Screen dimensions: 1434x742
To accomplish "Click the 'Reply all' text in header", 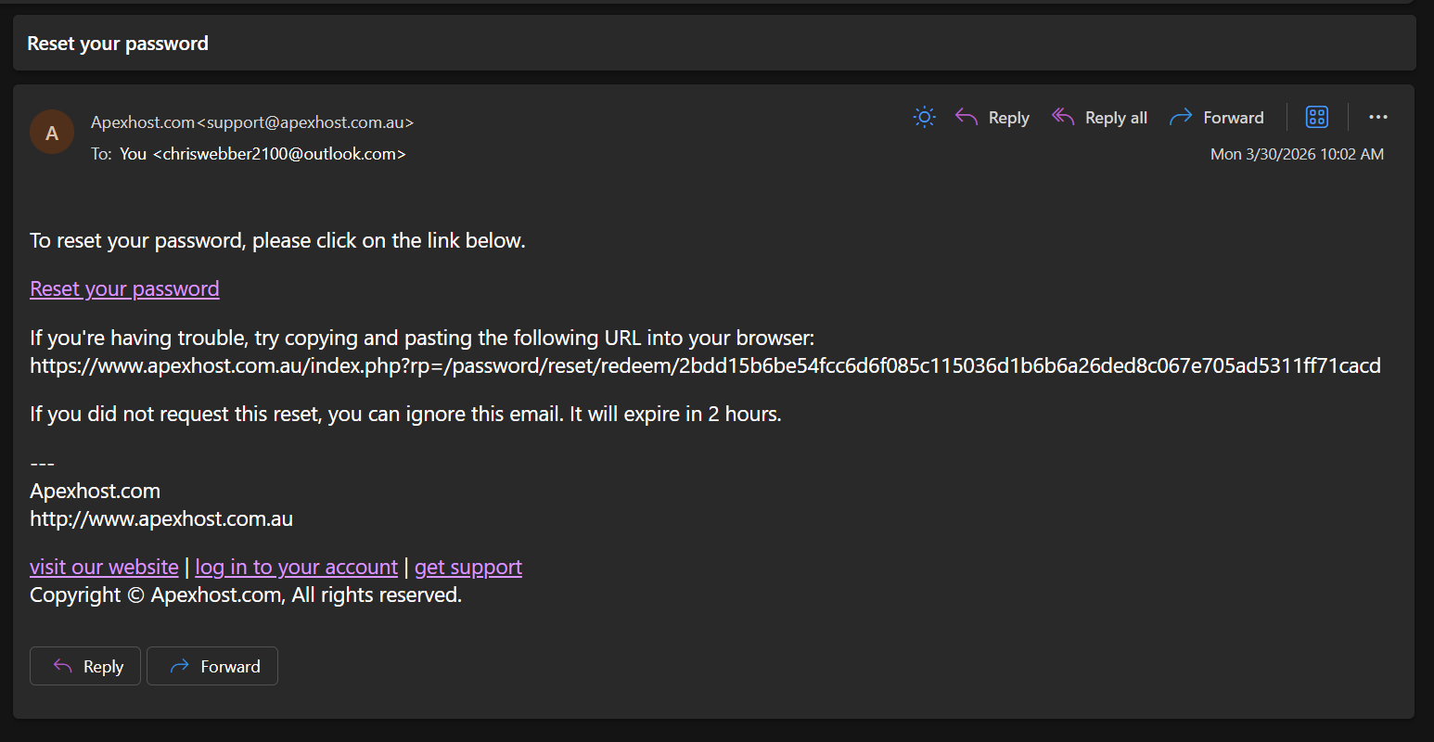I will pyautogui.click(x=1116, y=118).
